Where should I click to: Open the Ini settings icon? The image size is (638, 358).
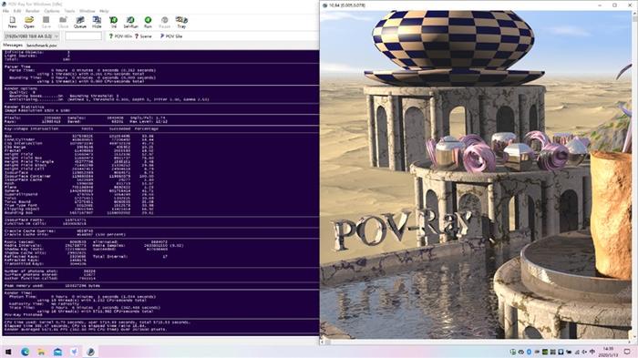(114, 22)
